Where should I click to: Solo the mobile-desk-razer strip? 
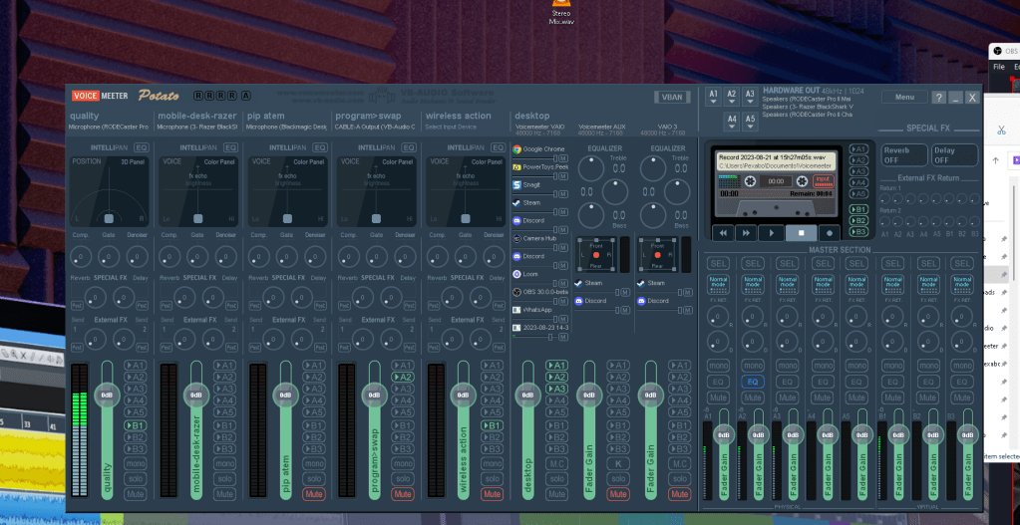point(224,479)
